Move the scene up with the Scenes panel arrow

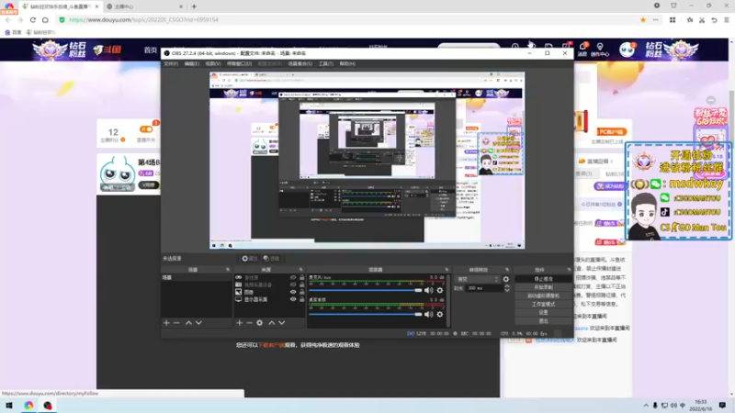click(188, 323)
